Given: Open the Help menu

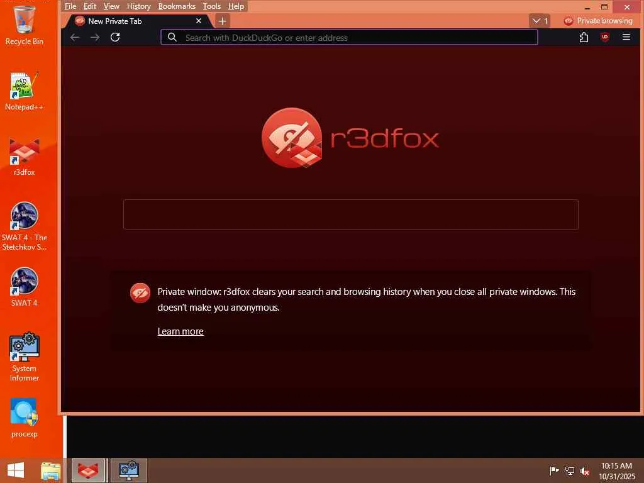Looking at the screenshot, I should 236,6.
